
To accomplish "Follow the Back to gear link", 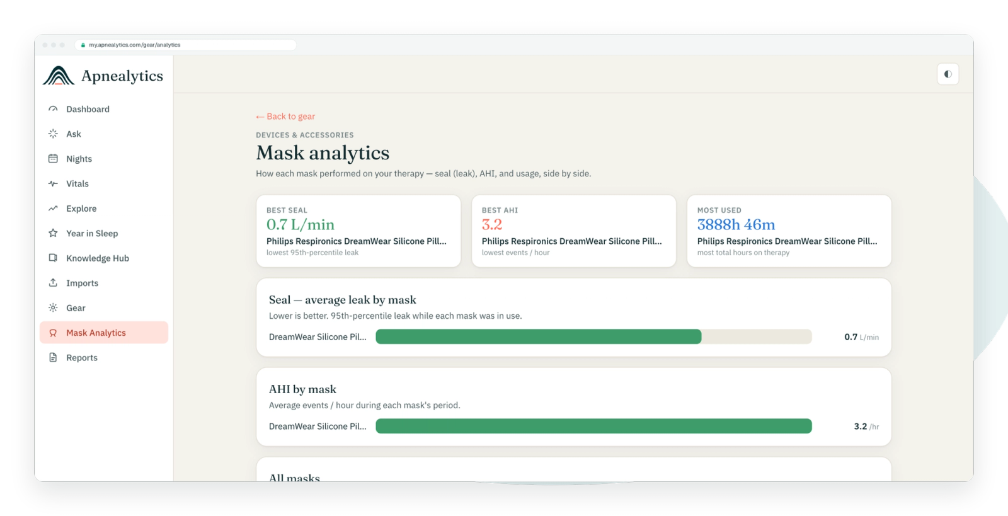I will [285, 117].
